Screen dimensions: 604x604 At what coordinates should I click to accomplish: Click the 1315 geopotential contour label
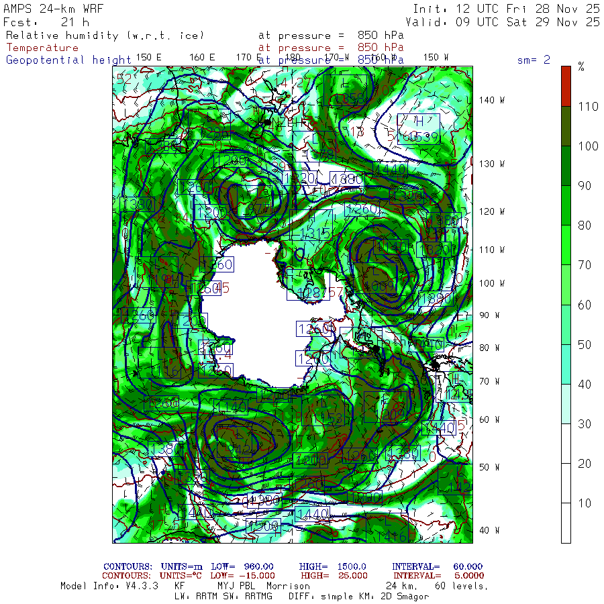point(315,234)
